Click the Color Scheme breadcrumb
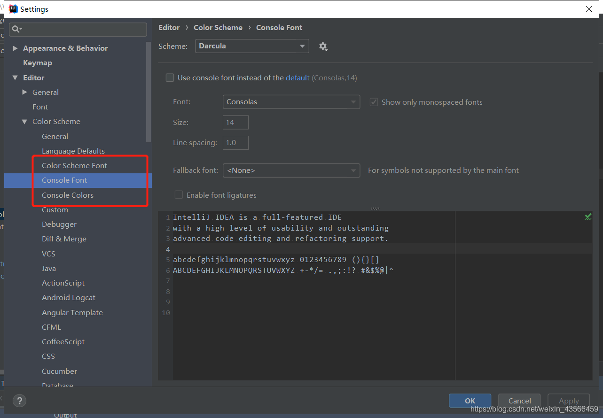This screenshot has height=418, width=603. pos(218,27)
